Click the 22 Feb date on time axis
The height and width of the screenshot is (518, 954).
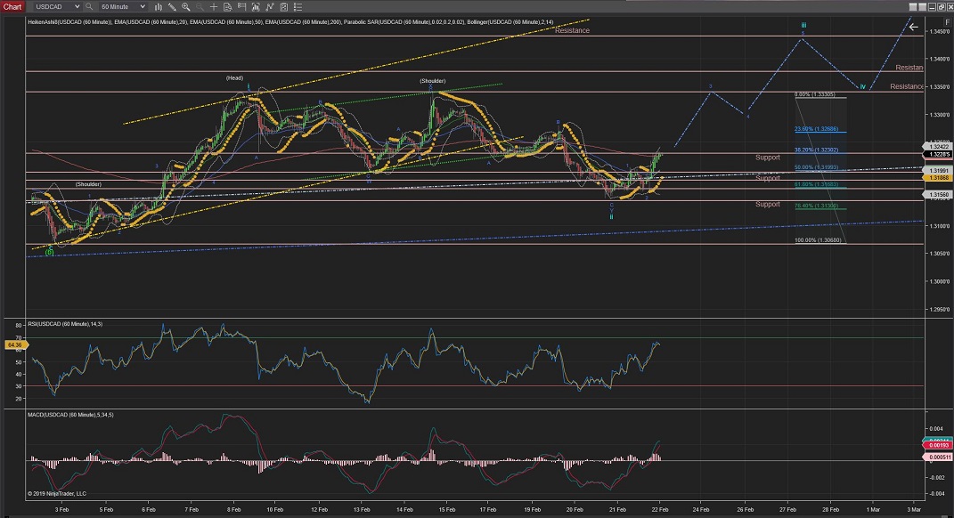tap(661, 509)
